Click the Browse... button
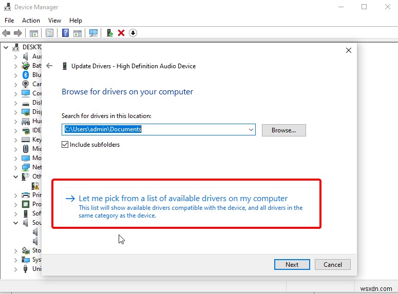 pos(284,130)
